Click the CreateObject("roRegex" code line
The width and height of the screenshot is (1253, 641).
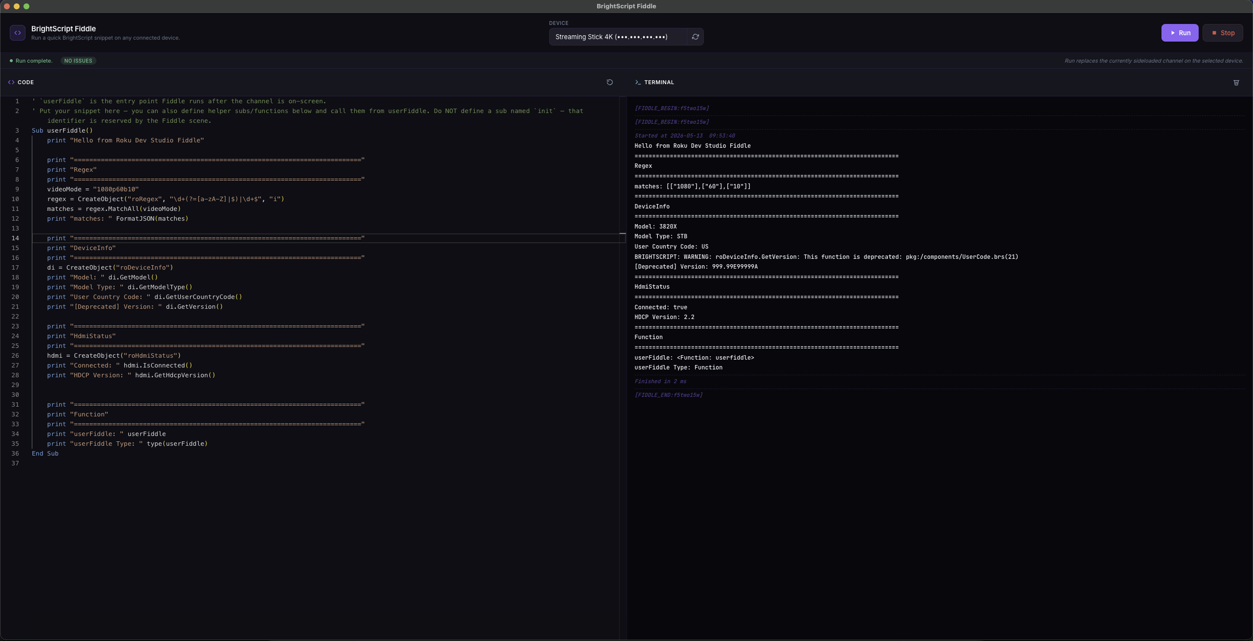(165, 199)
